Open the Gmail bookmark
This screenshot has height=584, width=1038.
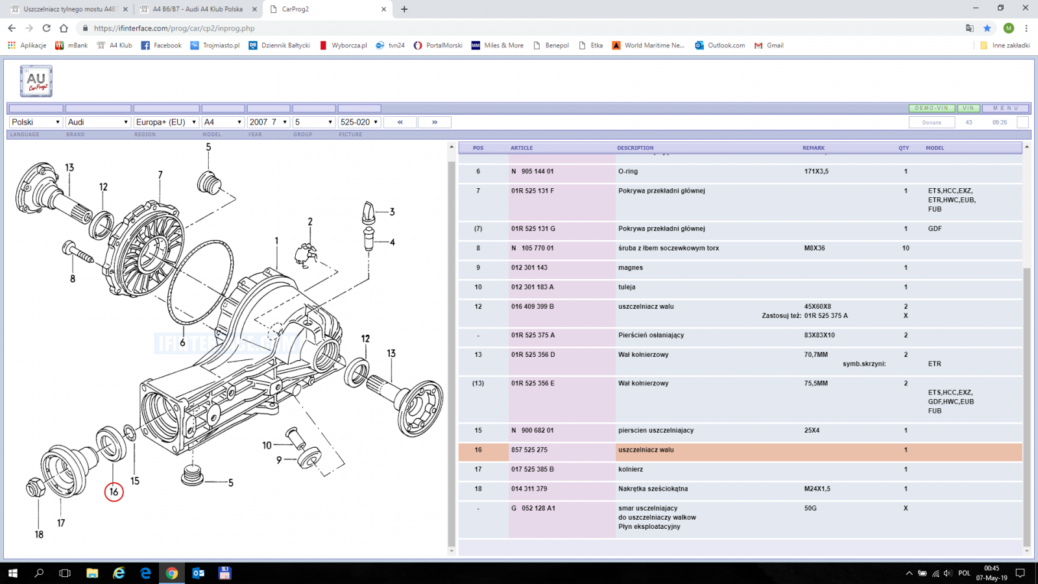coord(769,45)
